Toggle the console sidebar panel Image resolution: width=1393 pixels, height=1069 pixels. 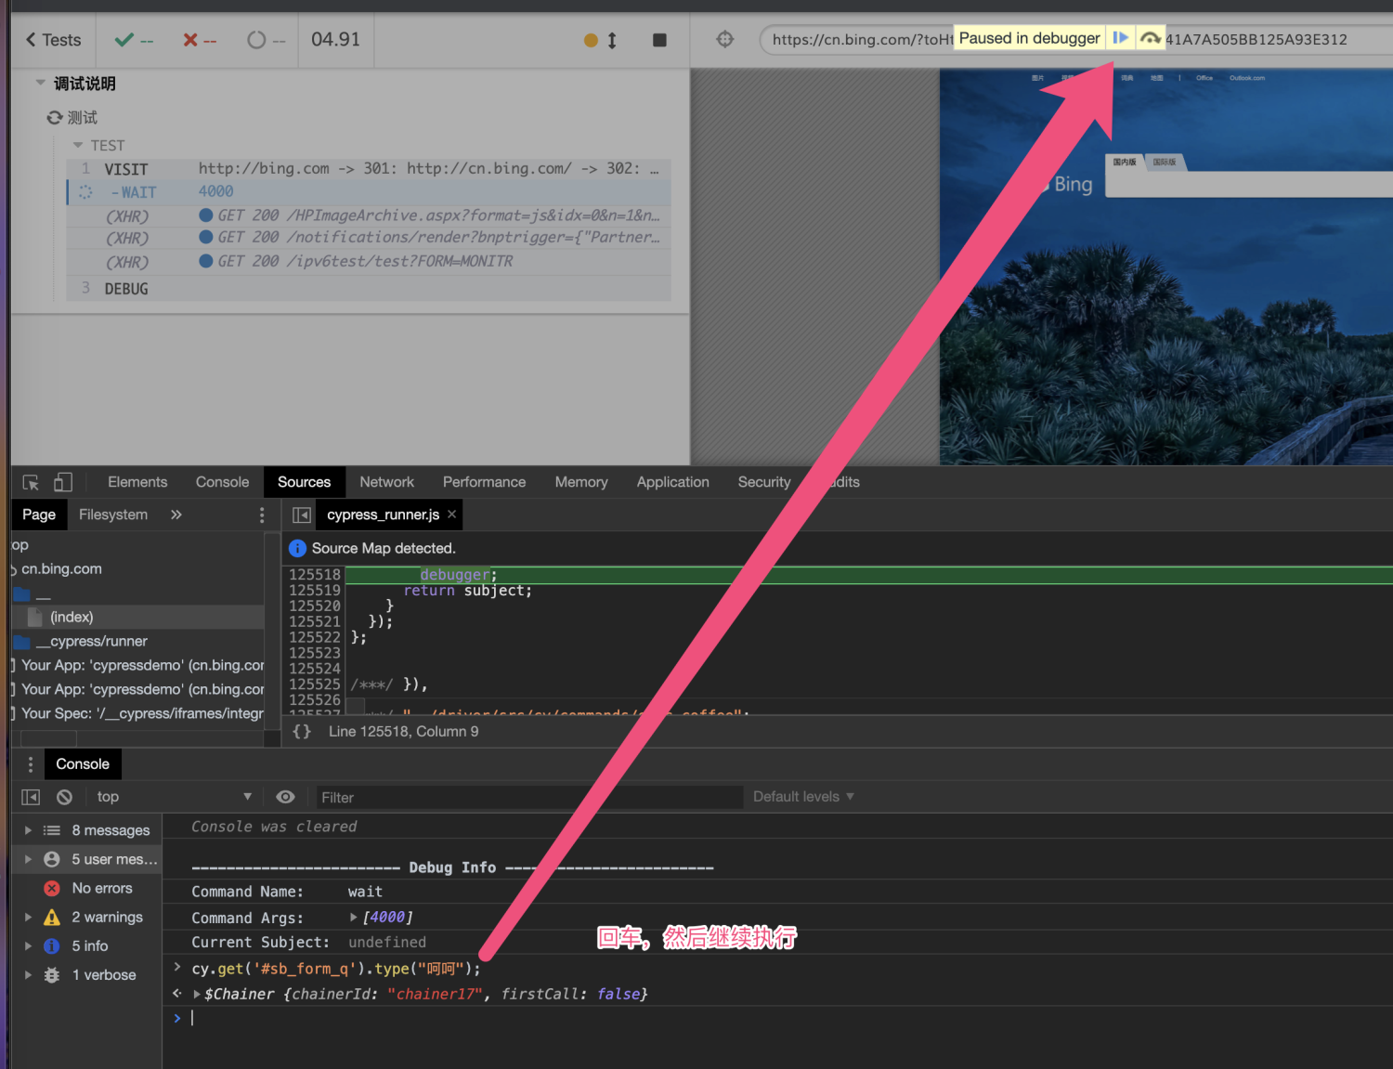click(31, 797)
